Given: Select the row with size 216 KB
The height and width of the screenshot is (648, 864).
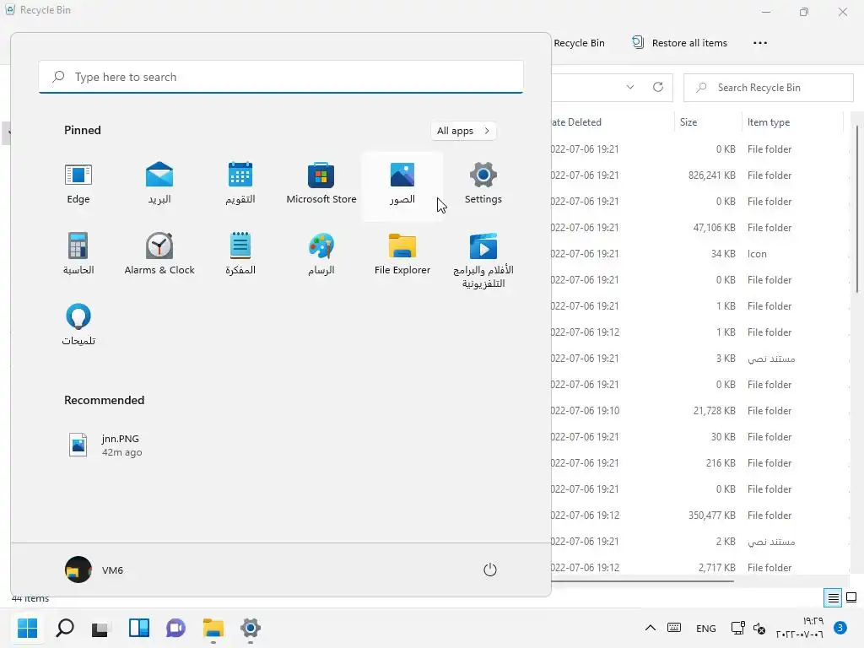Looking at the screenshot, I should [x=699, y=463].
